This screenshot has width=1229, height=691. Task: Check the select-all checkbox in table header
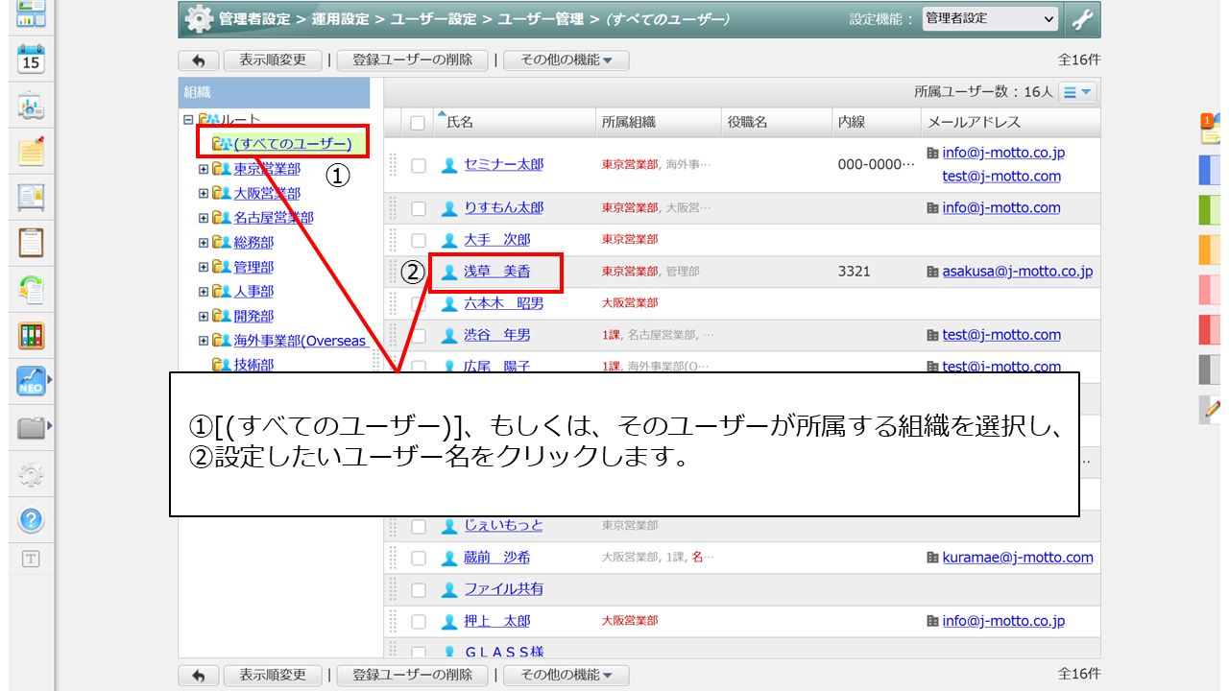point(417,123)
